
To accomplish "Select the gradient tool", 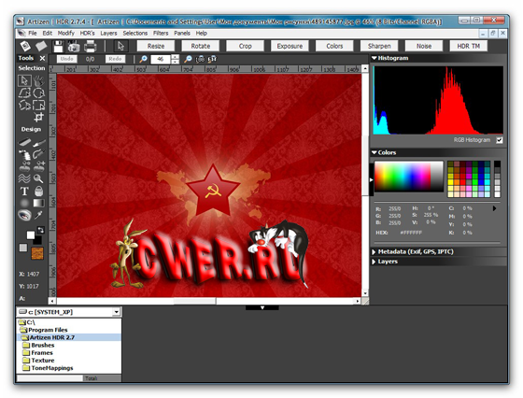I will 38,203.
